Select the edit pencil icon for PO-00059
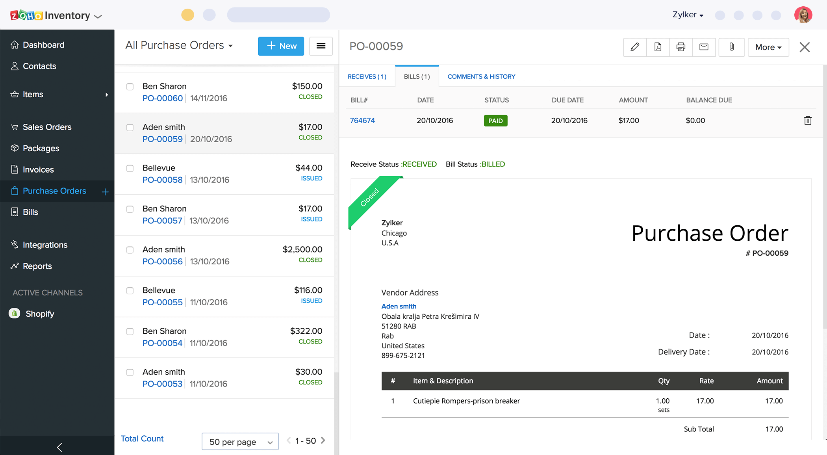The height and width of the screenshot is (455, 827). click(x=634, y=47)
